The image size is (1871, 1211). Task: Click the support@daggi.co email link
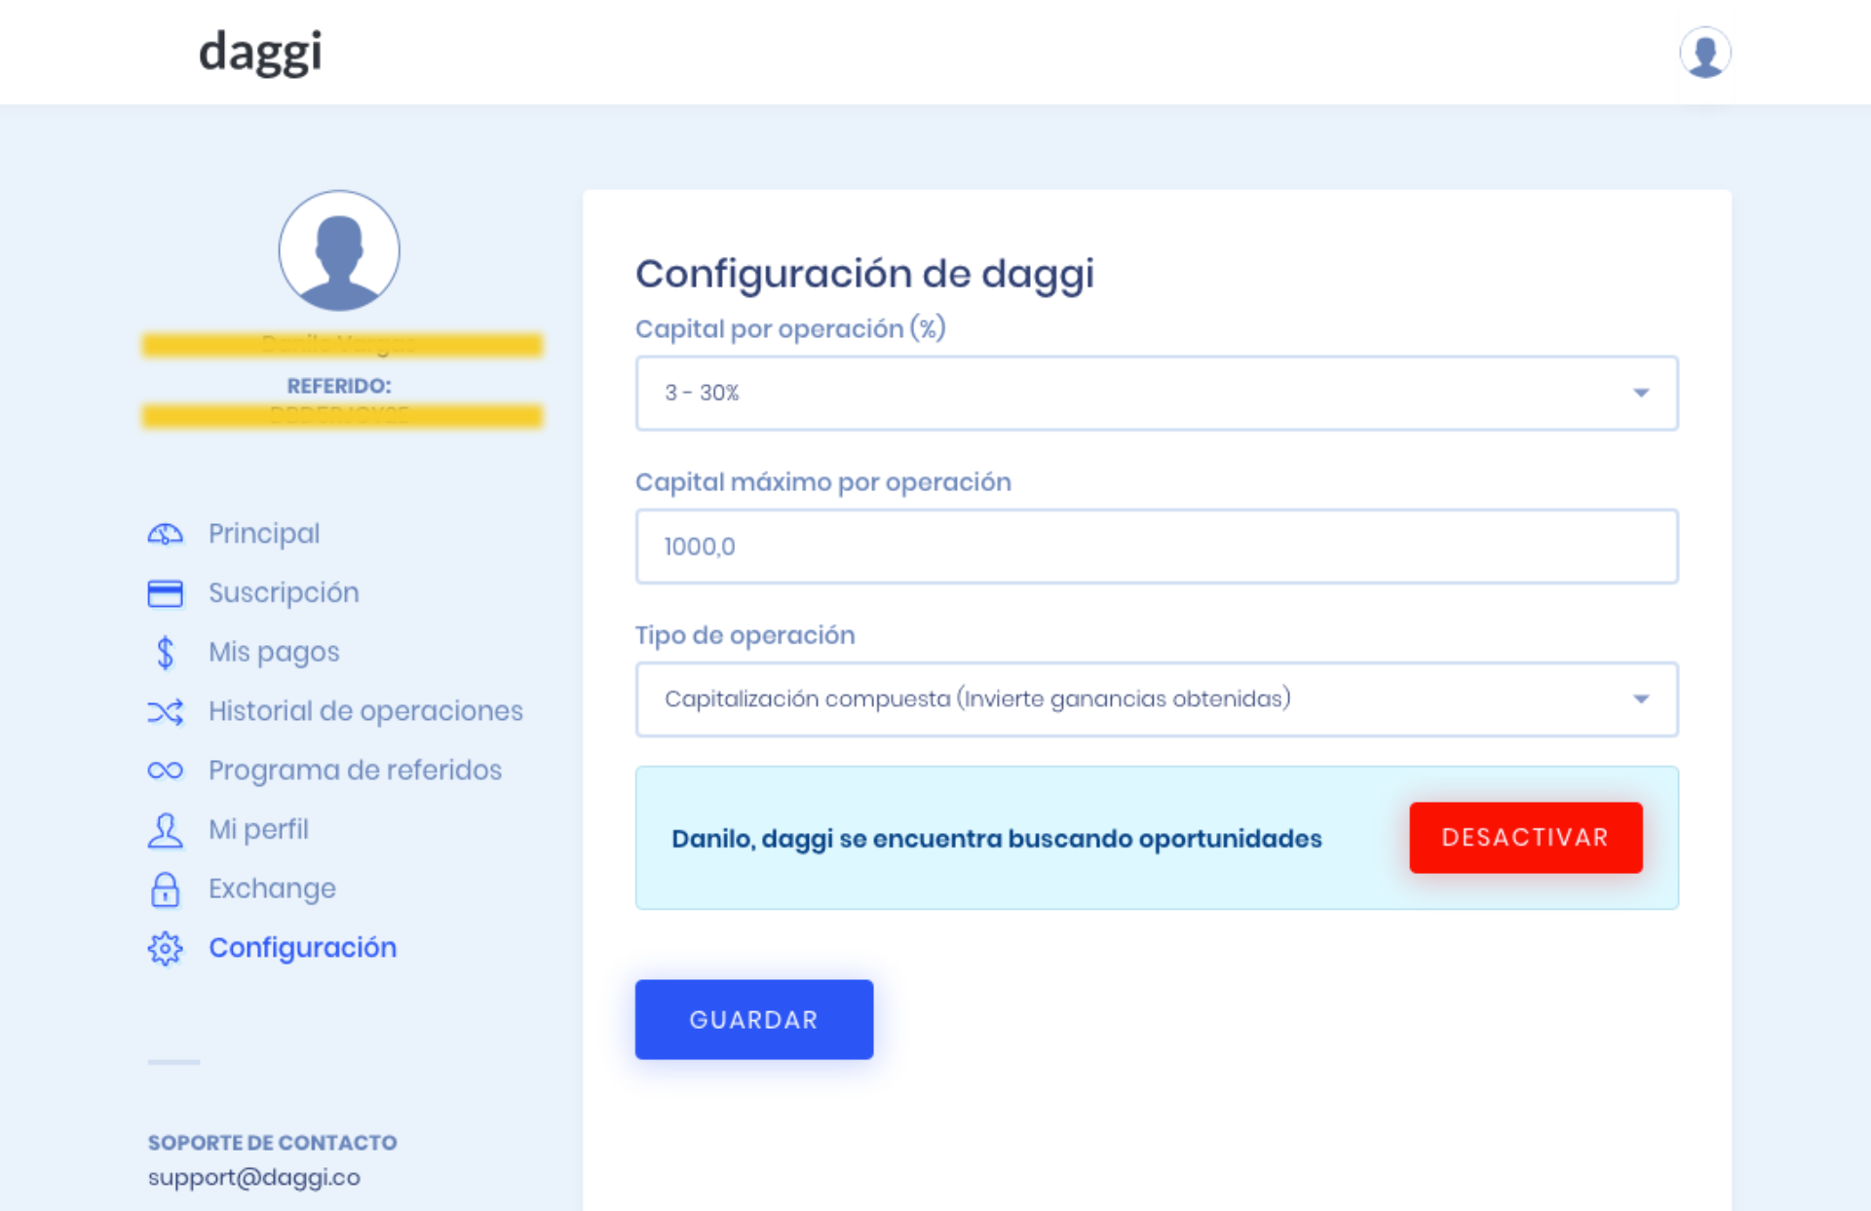click(x=254, y=1177)
